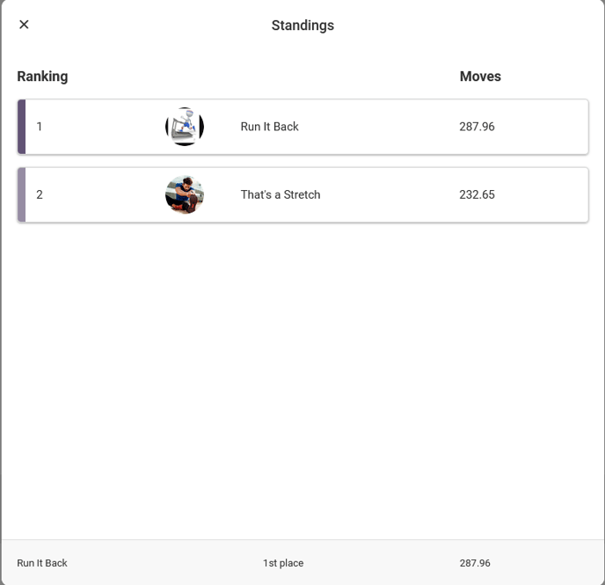This screenshot has width=605, height=585.
Task: Select the Moves column header
Action: click(x=480, y=77)
